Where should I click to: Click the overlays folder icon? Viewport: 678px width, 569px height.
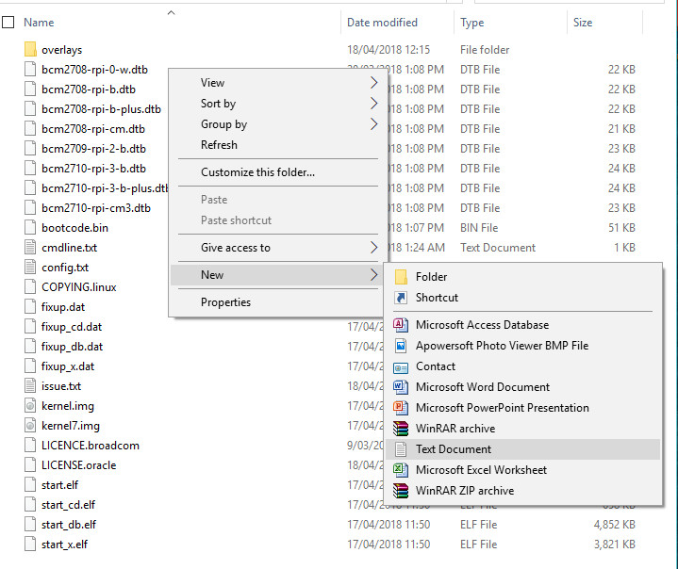click(29, 49)
